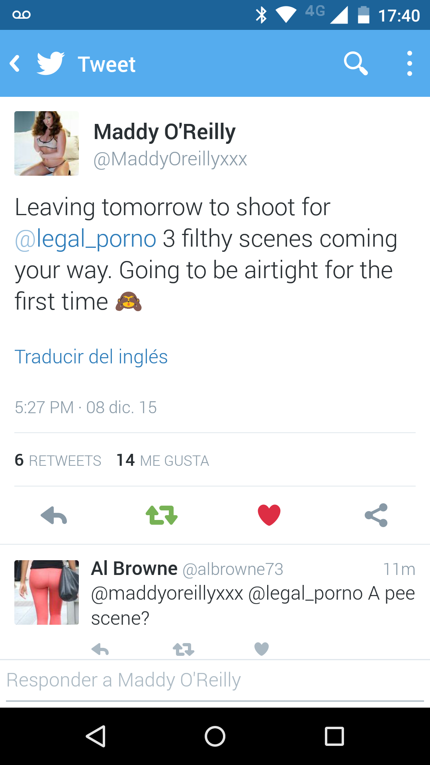The width and height of the screenshot is (430, 765).
Task: Tap the Android home circle button
Action: 215,736
